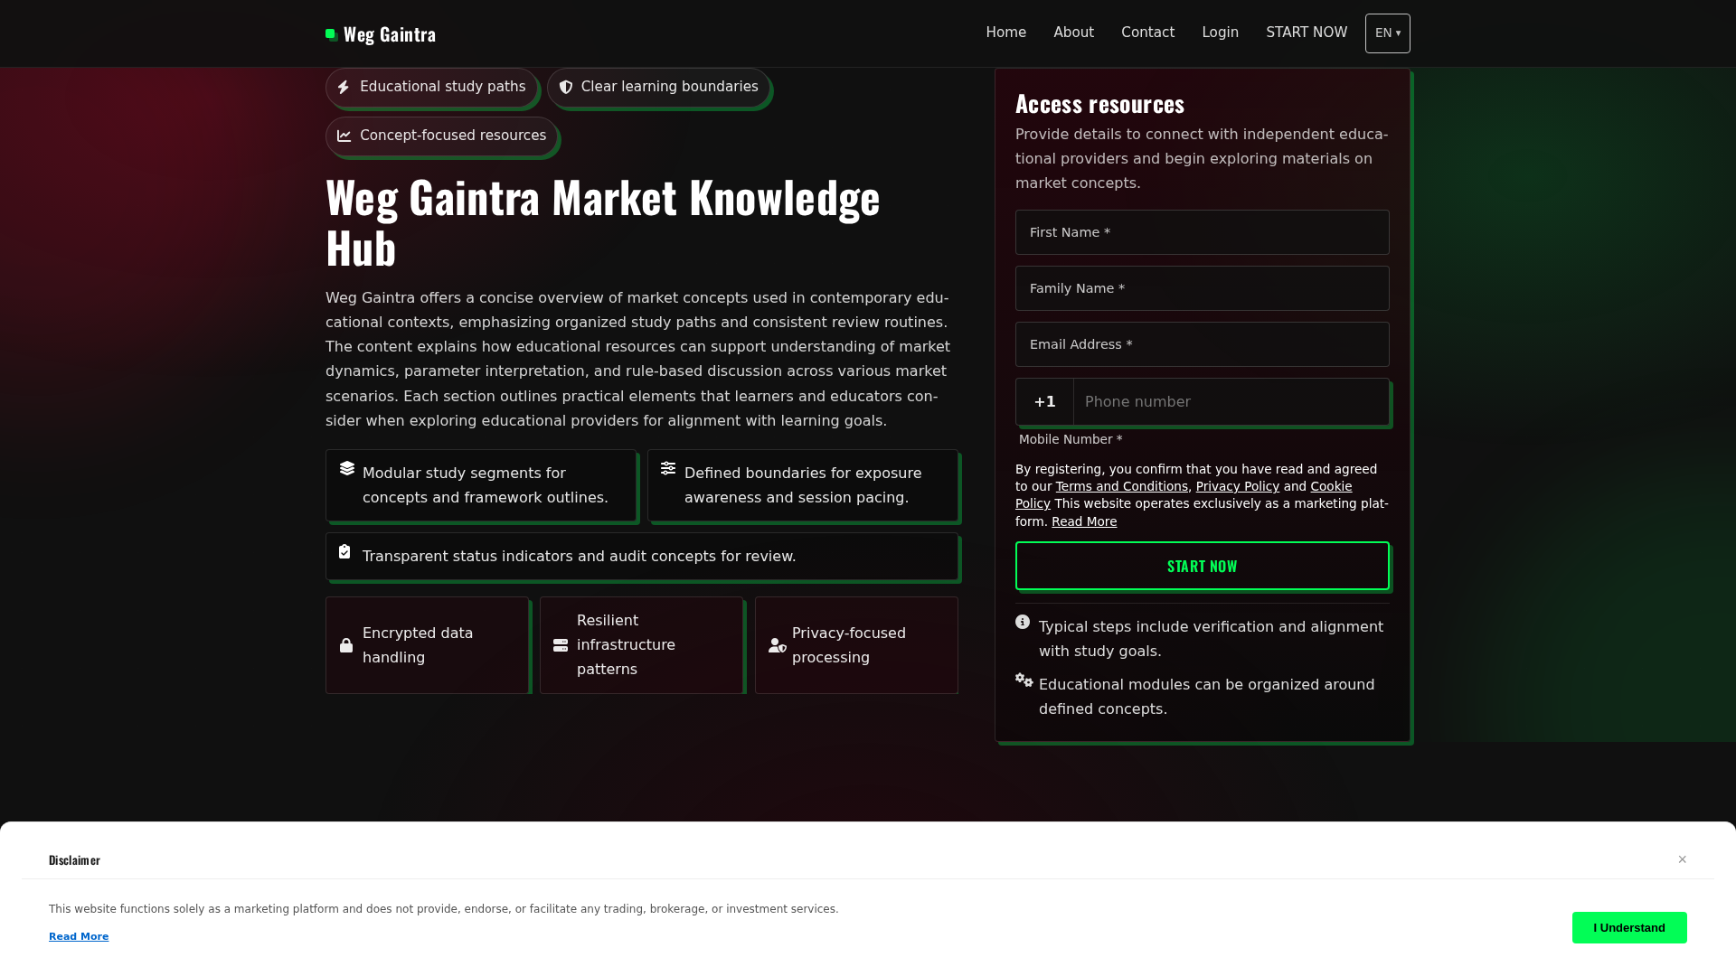
Task: Click the layers icon beside Modular study segments
Action: [x=347, y=468]
